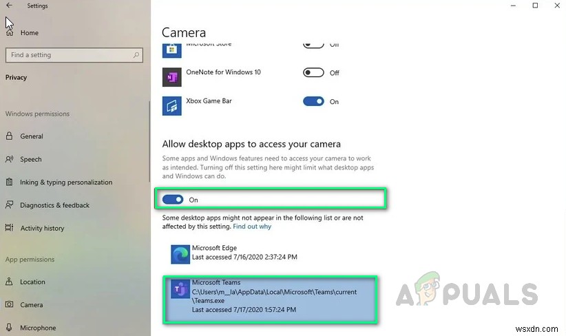This screenshot has height=336, width=566.
Task: Click 'Last accessed 7/16/2020 2:37:24 PM' text
Action: (x=244, y=257)
